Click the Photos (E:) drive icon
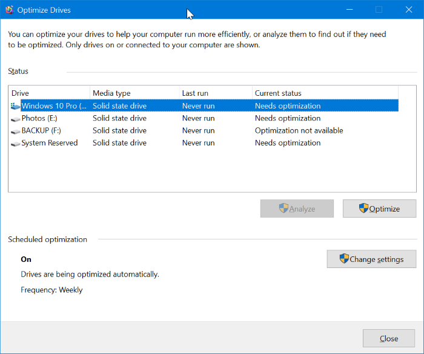The height and width of the screenshot is (354, 424). (x=15, y=119)
